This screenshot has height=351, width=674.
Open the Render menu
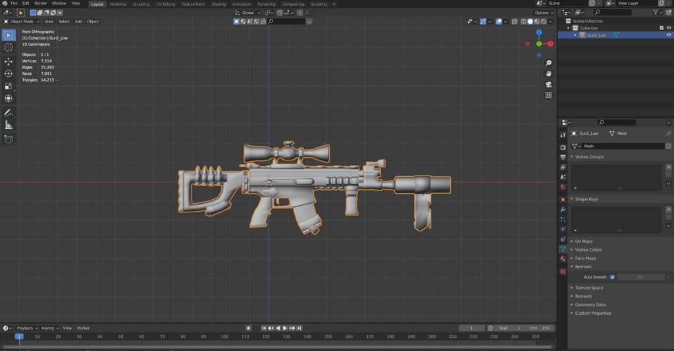click(x=40, y=3)
